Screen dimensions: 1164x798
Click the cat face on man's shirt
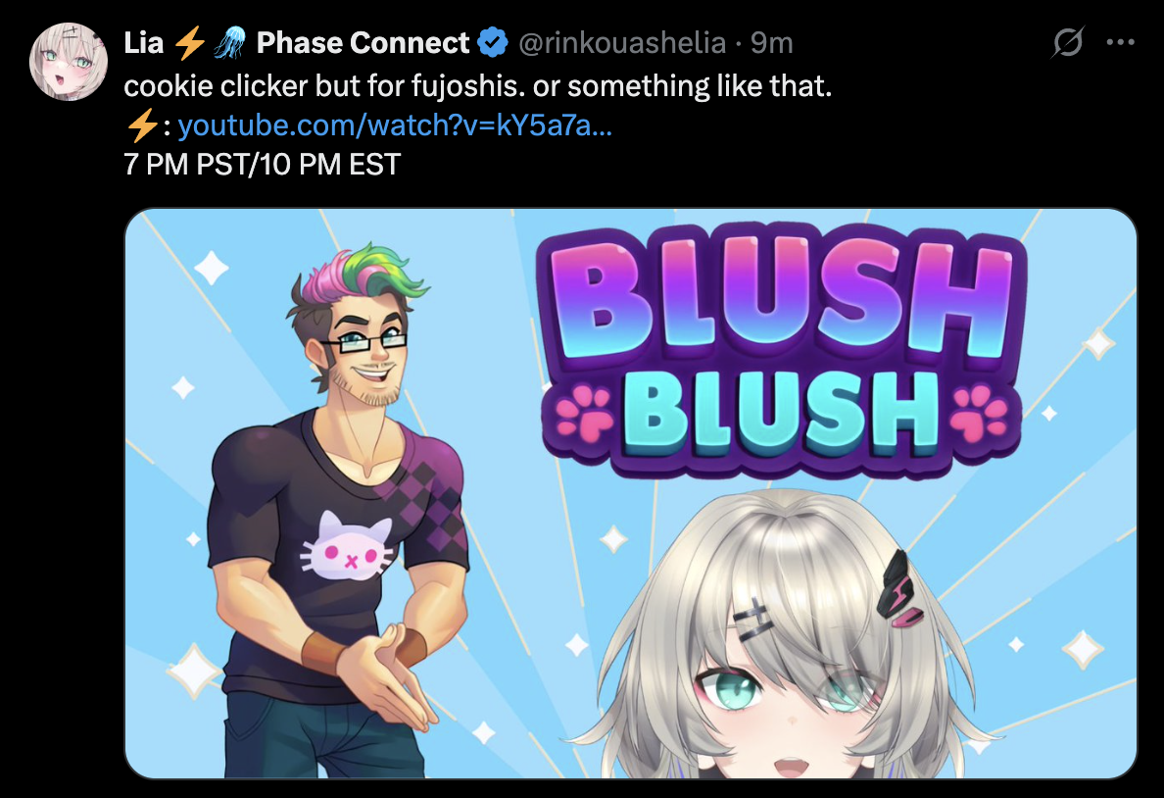click(348, 546)
